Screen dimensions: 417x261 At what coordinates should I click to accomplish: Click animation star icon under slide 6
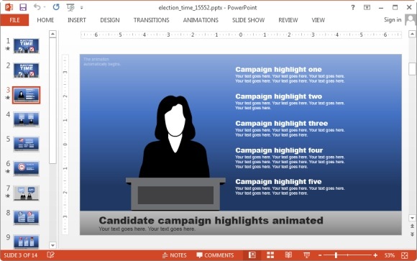click(8, 171)
